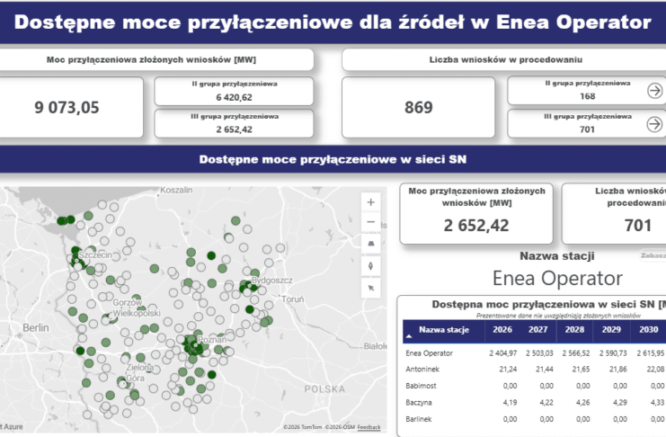Screen dimensions: 666x437
Task: Open the map Feedback link
Action: pos(369,427)
